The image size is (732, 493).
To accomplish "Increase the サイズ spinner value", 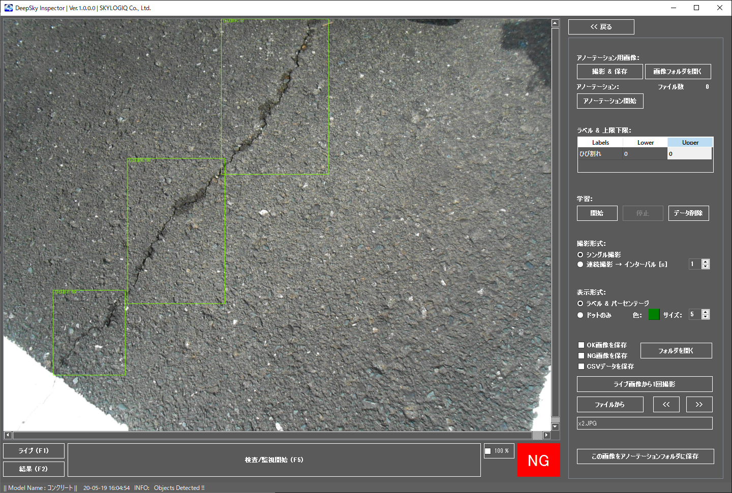I will coord(705,312).
